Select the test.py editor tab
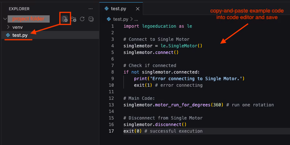 (121, 9)
